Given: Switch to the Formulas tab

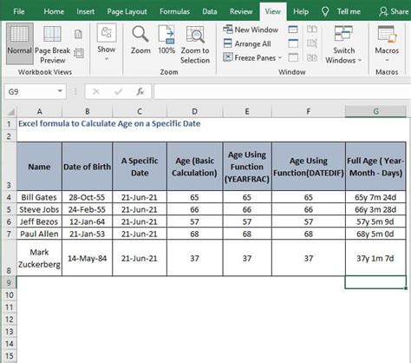Looking at the screenshot, I should click(174, 11).
